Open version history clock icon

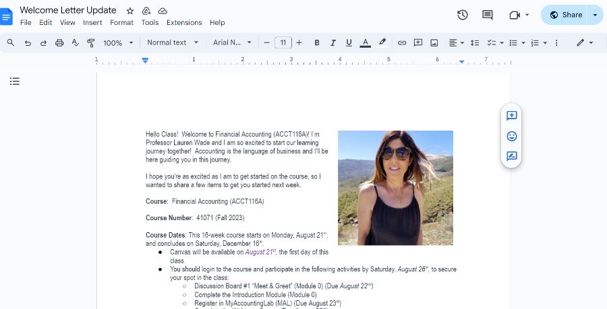pyautogui.click(x=462, y=15)
